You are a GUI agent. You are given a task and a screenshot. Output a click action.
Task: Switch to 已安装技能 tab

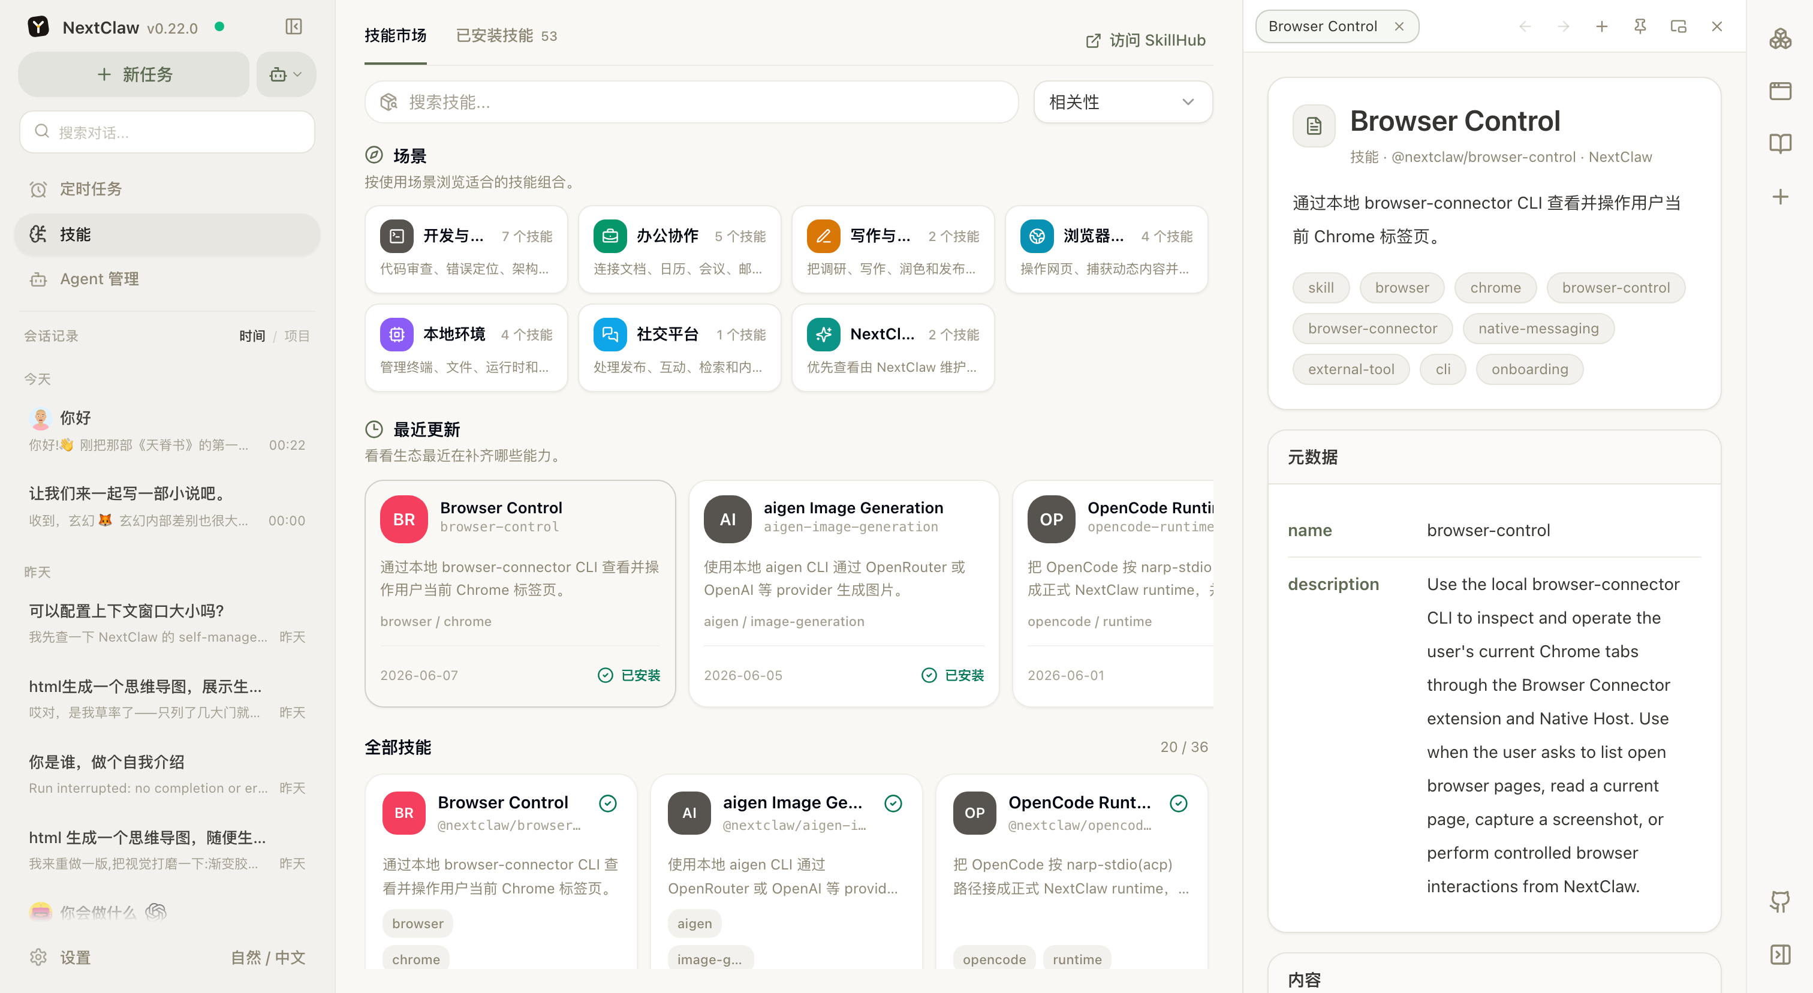(506, 36)
